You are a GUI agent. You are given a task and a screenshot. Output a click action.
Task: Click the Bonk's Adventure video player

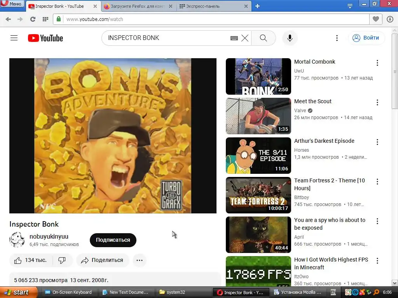click(x=113, y=135)
